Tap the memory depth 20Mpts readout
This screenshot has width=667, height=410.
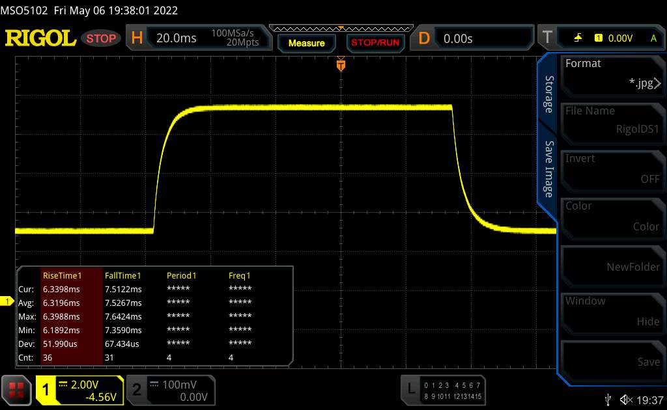click(x=242, y=42)
